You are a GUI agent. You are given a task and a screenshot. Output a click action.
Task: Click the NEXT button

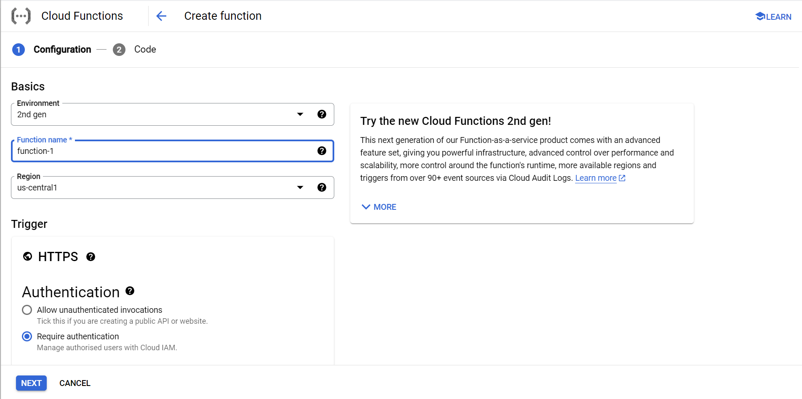click(x=31, y=383)
